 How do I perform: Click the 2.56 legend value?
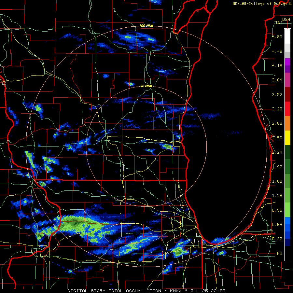(277, 138)
